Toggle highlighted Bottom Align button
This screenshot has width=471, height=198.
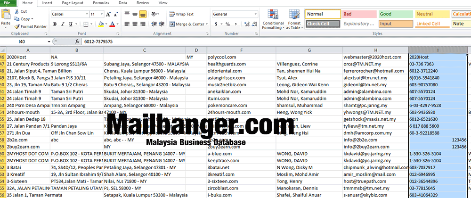click(x=143, y=14)
